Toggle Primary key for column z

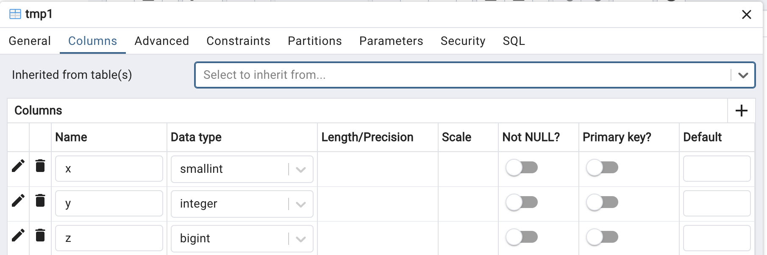[602, 237]
